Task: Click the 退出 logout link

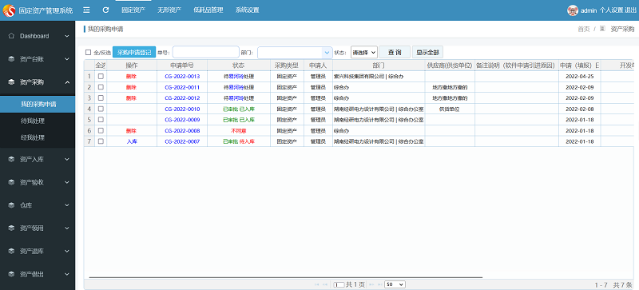Action: coord(630,10)
